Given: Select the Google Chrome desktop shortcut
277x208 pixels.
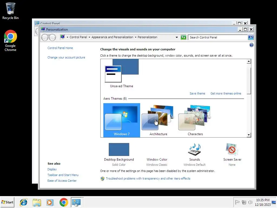Looking at the screenshot, I should (11, 41).
